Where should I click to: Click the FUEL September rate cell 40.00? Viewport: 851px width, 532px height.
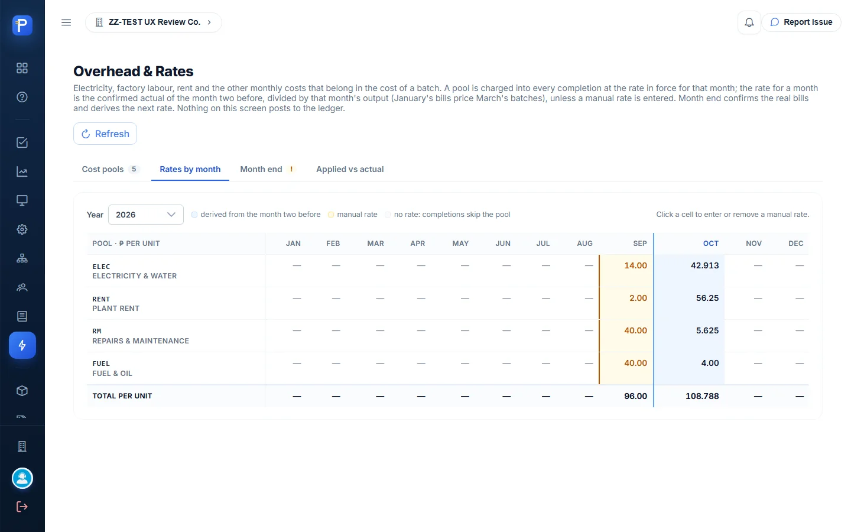[x=626, y=368]
